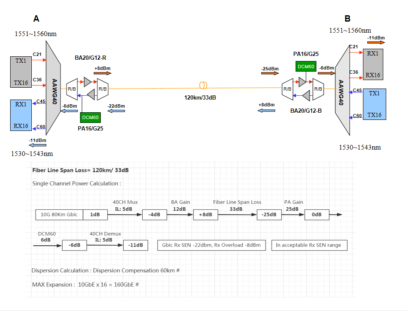The image size is (407, 311).
Task: Click the Gbic Rx SEN -22dbm specification box
Action: tap(211, 245)
